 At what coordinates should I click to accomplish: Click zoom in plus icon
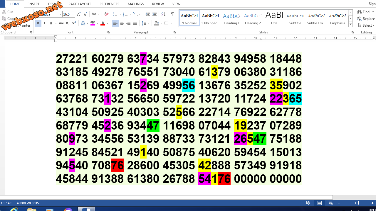tap(372, 203)
